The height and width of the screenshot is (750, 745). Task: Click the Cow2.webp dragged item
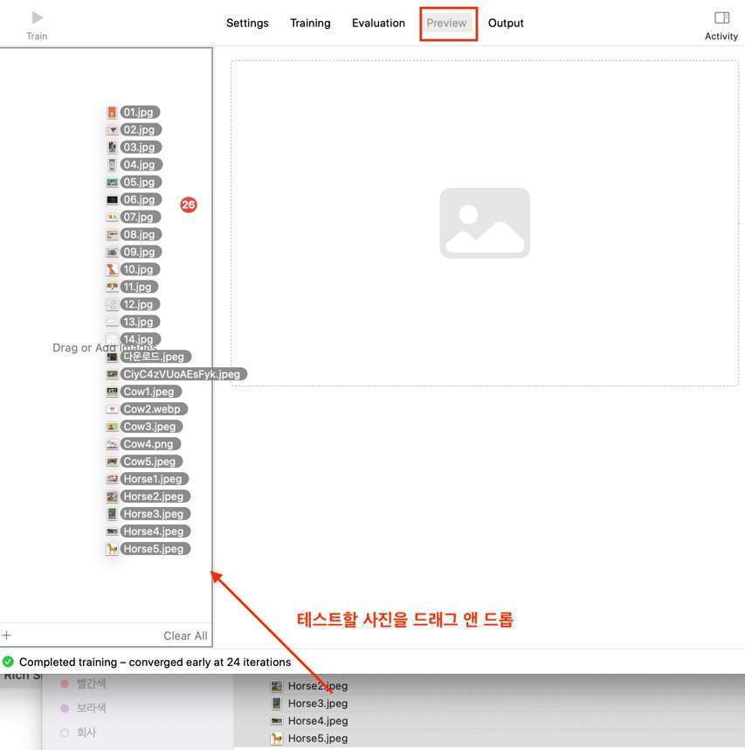tap(154, 409)
